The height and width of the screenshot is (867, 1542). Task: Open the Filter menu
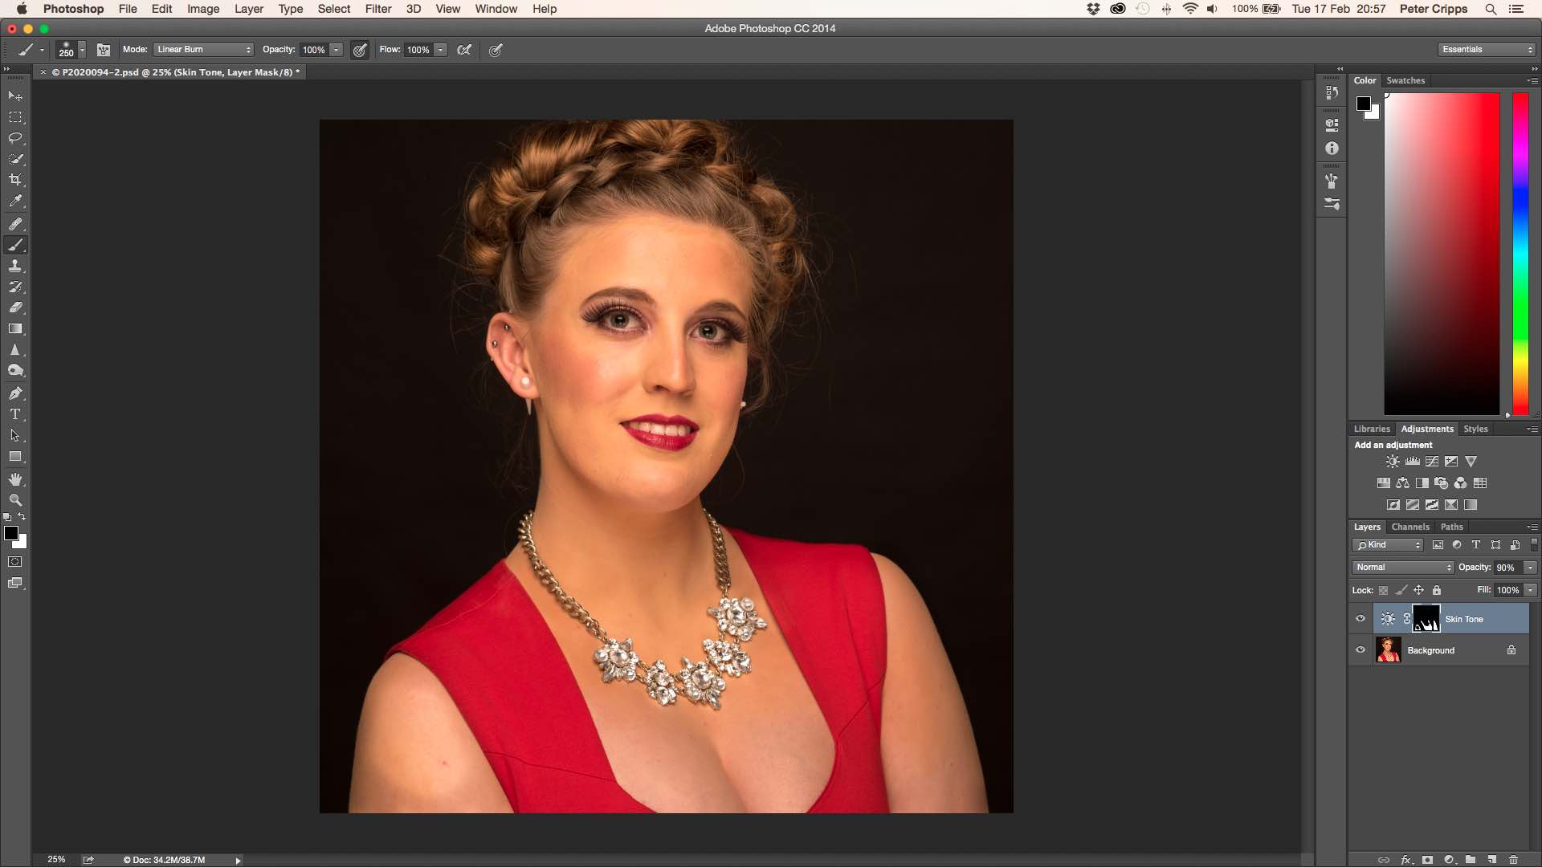coord(377,9)
